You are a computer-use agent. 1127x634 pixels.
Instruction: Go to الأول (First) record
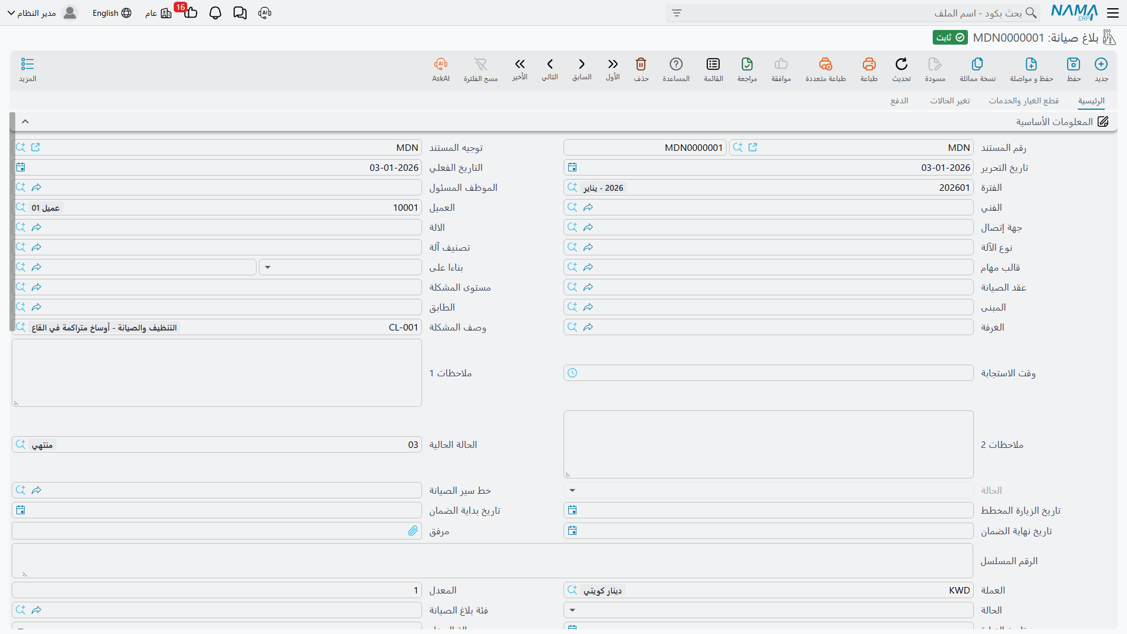(613, 64)
